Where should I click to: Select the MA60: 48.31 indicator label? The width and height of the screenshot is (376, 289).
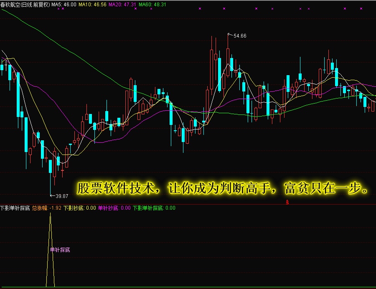click(152, 5)
